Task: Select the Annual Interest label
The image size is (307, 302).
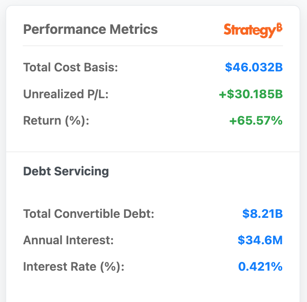Action: click(68, 240)
